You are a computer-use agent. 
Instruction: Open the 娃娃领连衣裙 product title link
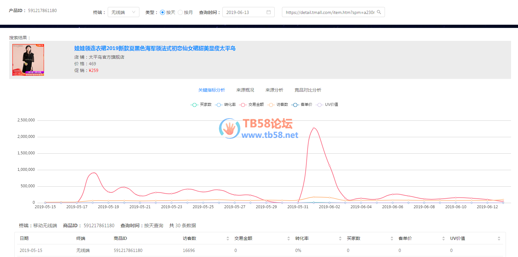(155, 48)
